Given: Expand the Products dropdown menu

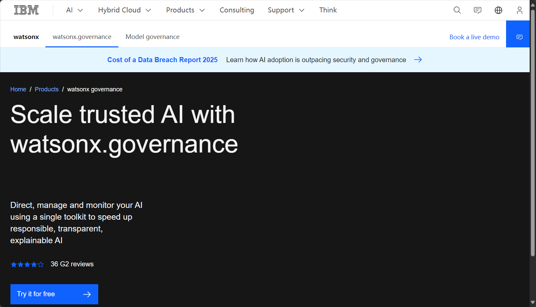Looking at the screenshot, I should pyautogui.click(x=185, y=10).
